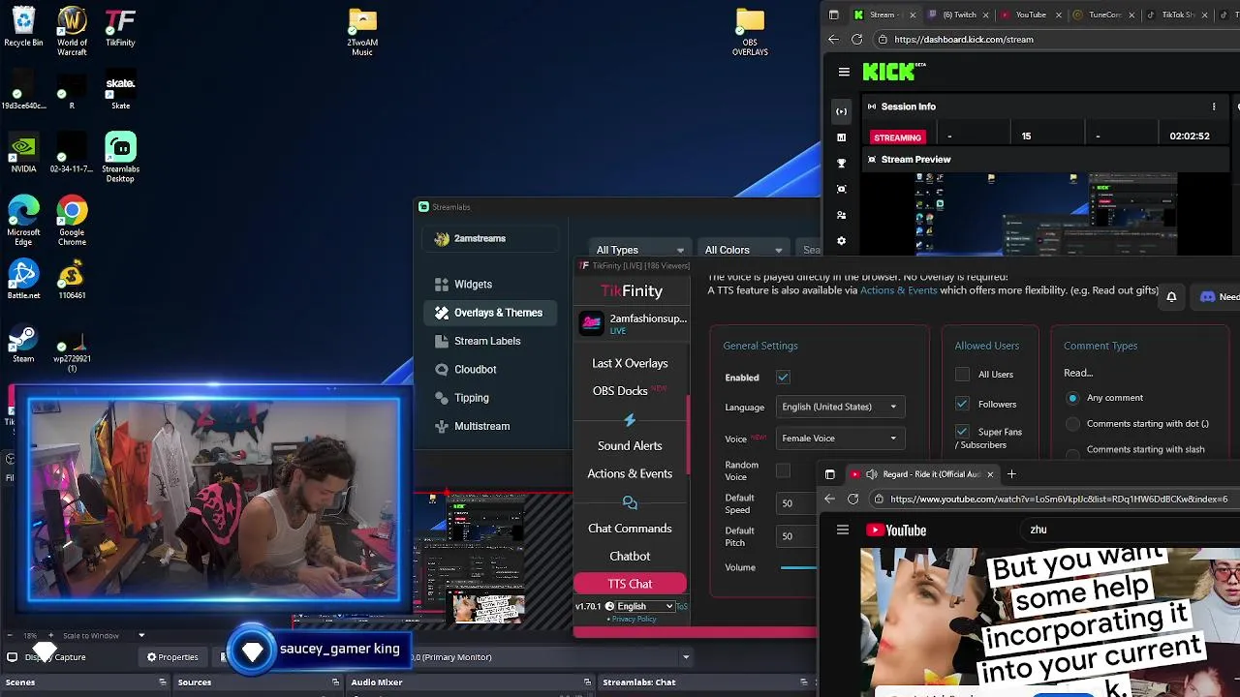Open Cloudbot in Streamlabs sidebar
Screen dimensions: 1240x697
[475, 369]
